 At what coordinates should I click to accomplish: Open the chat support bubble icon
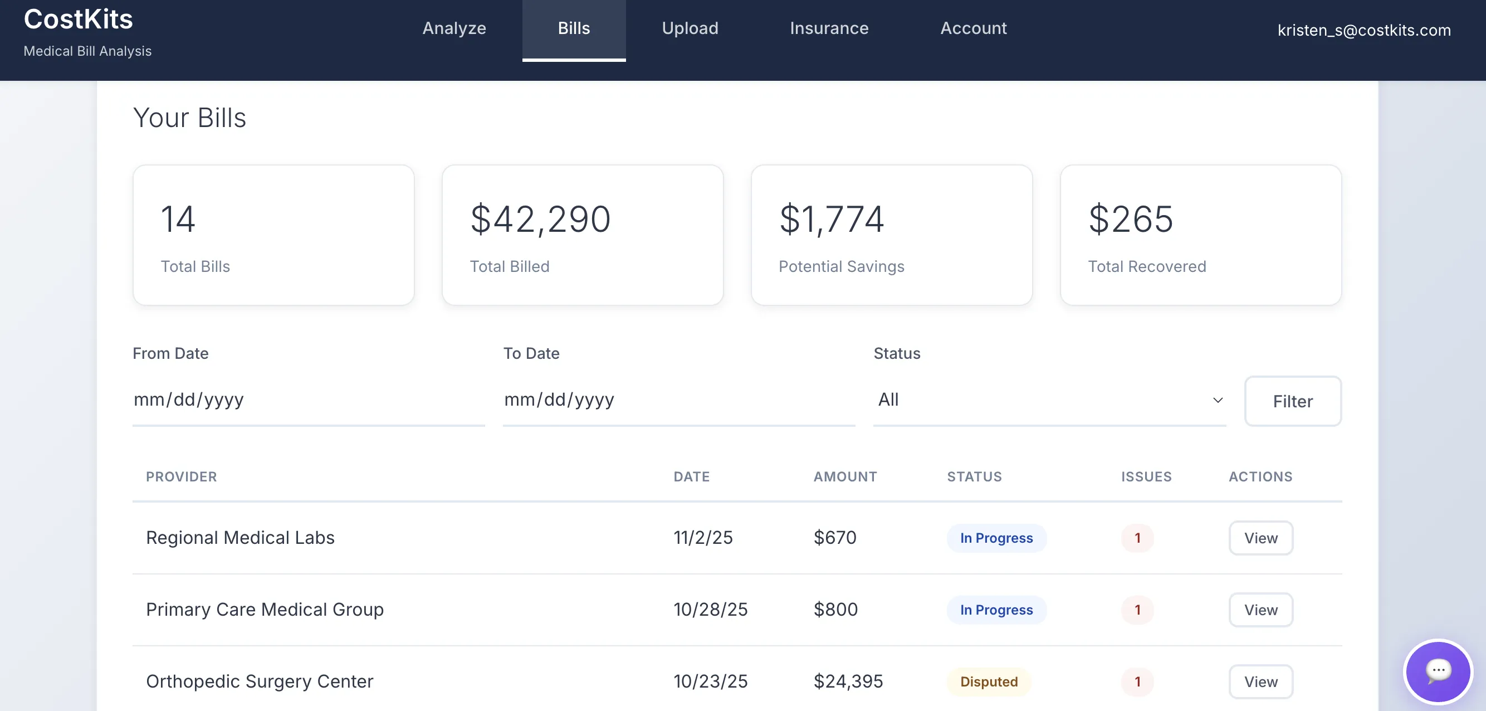coord(1438,672)
